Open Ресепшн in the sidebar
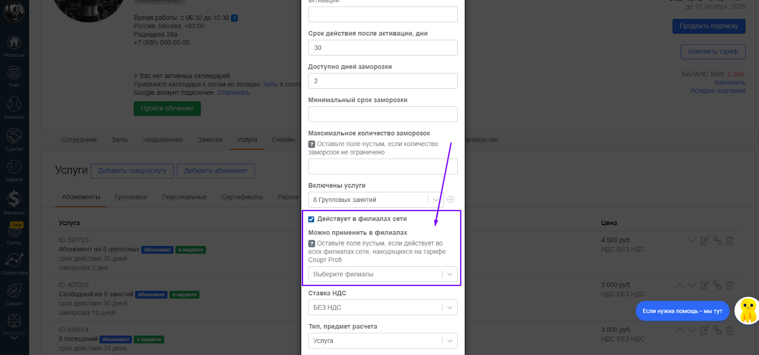The width and height of the screenshot is (759, 355). (x=14, y=46)
